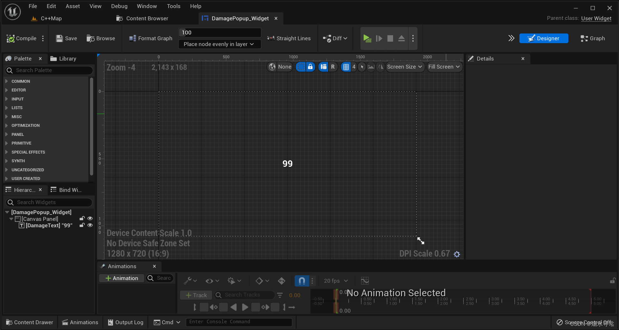This screenshot has width=619, height=330.
Task: Open DPI Scale settings gear
Action: pyautogui.click(x=457, y=254)
